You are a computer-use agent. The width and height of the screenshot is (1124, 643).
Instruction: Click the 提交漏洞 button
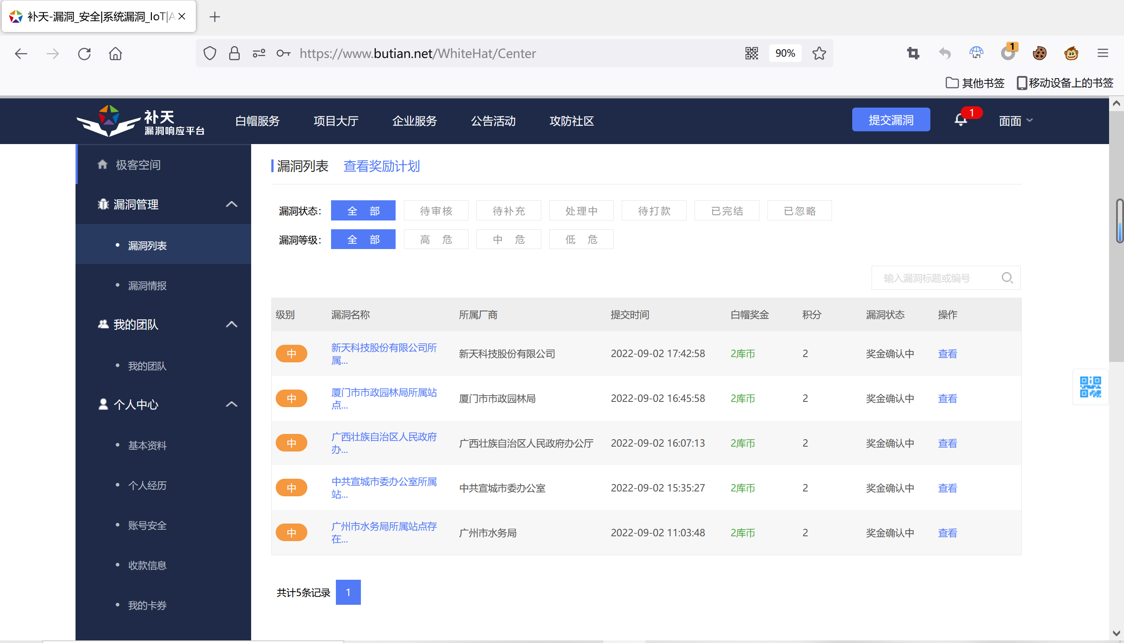[890, 119]
